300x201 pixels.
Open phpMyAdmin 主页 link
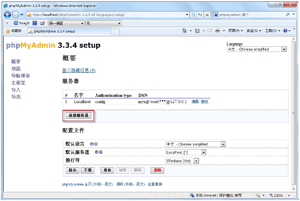(x=88, y=184)
